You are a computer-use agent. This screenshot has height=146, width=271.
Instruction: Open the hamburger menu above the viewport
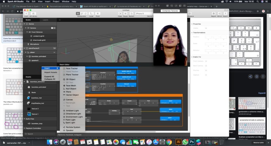pos(59,20)
